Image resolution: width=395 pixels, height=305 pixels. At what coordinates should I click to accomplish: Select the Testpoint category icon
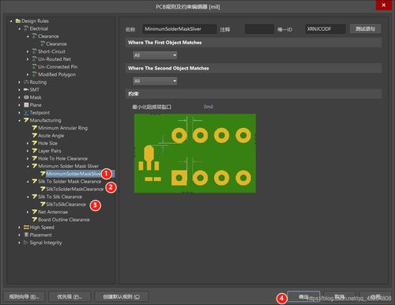26,112
